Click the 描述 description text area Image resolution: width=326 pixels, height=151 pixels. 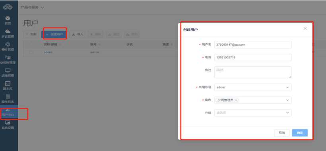point(253,72)
